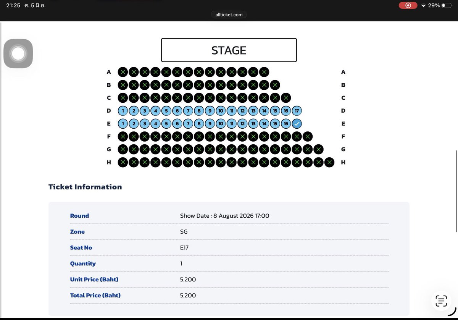Select seat 1 in row E
Screen dimensions: 458x320
tap(123, 124)
